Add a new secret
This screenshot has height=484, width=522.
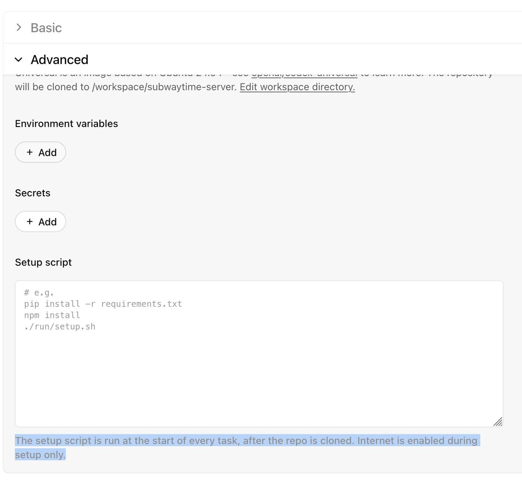[x=40, y=222]
